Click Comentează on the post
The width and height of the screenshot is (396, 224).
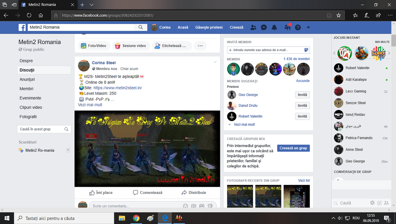(148, 193)
